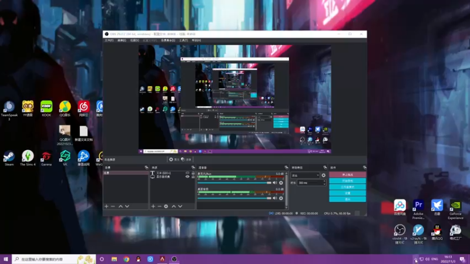The image size is (470, 264).
Task: Open Garena desktop shortcut
Action: 46,158
